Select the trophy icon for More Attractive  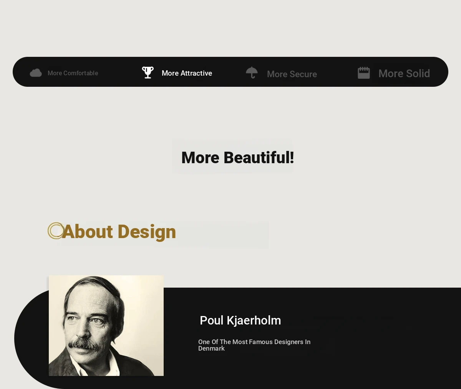[x=148, y=72]
